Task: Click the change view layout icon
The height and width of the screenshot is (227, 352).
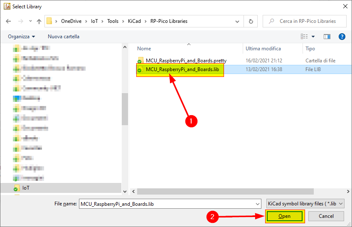Action: tap(304, 37)
